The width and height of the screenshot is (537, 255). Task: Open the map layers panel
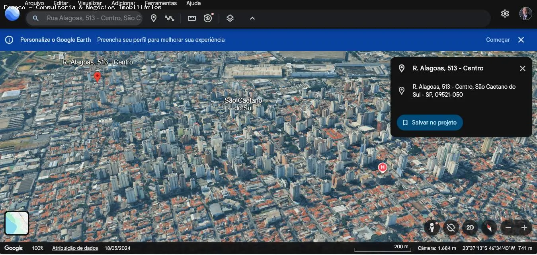(230, 18)
